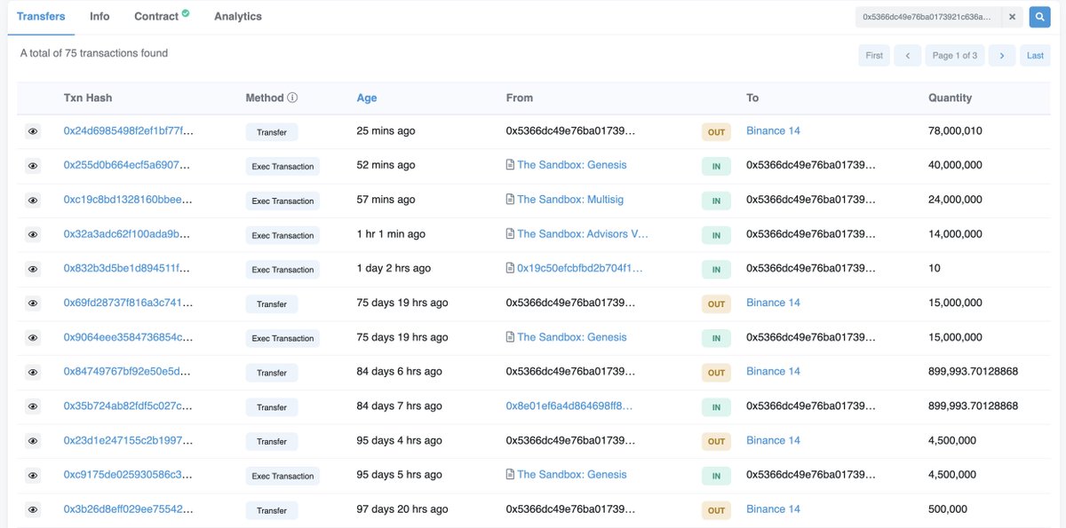This screenshot has width=1066, height=528.
Task: Open transaction hash 0xc19c8bd1328160bbee
Action: point(129,200)
